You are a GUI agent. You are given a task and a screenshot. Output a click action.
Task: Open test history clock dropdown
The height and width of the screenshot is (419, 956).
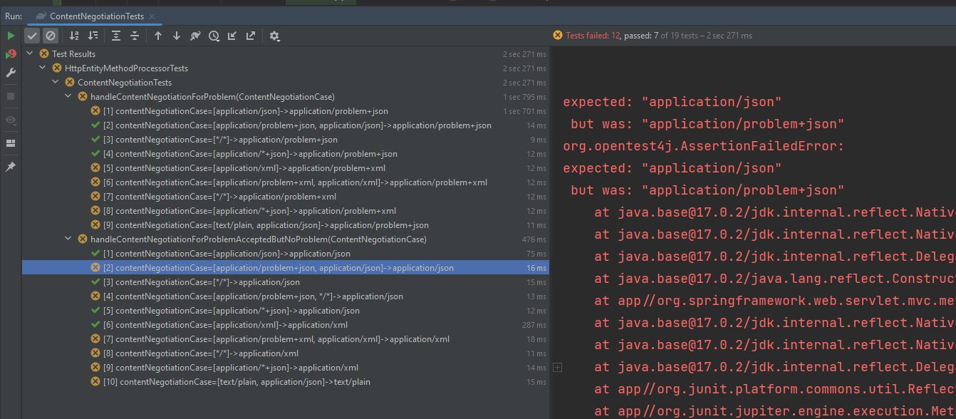pyautogui.click(x=214, y=36)
